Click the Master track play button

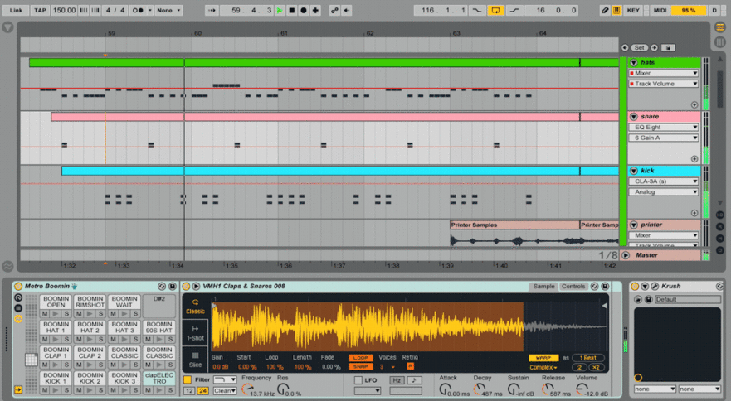coord(626,255)
